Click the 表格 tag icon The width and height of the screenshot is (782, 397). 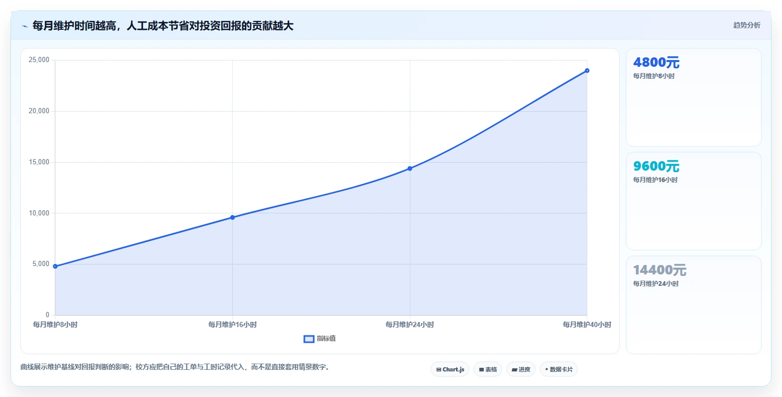pyautogui.click(x=481, y=369)
